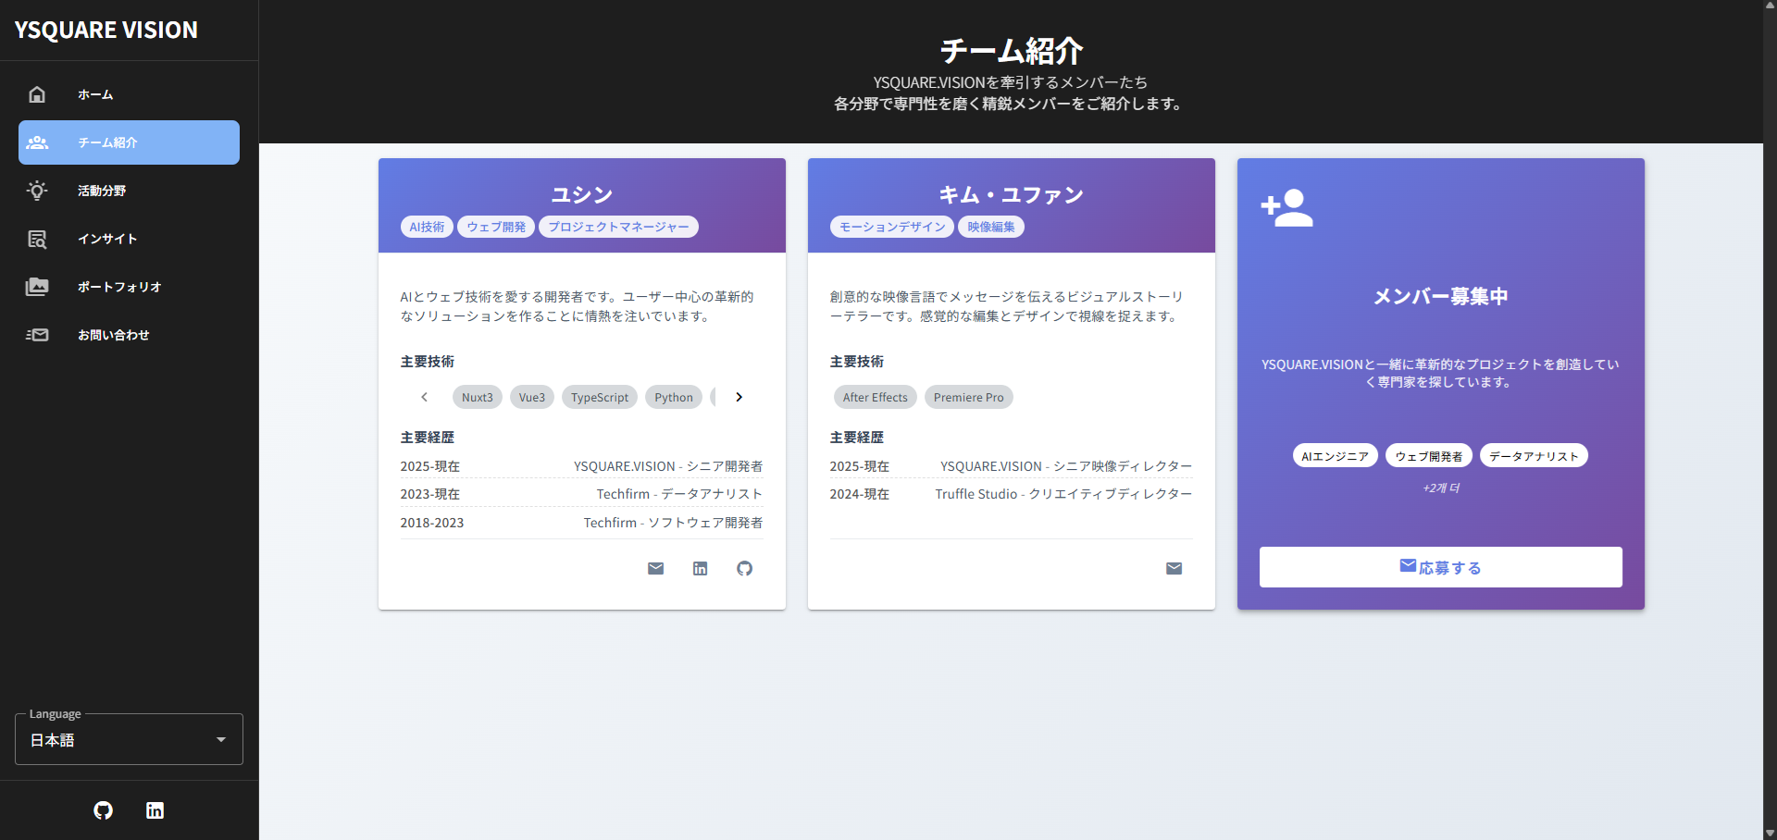Screen dimensions: 1777x840
Task: Show previous skills with left chevron
Action: coord(424,397)
